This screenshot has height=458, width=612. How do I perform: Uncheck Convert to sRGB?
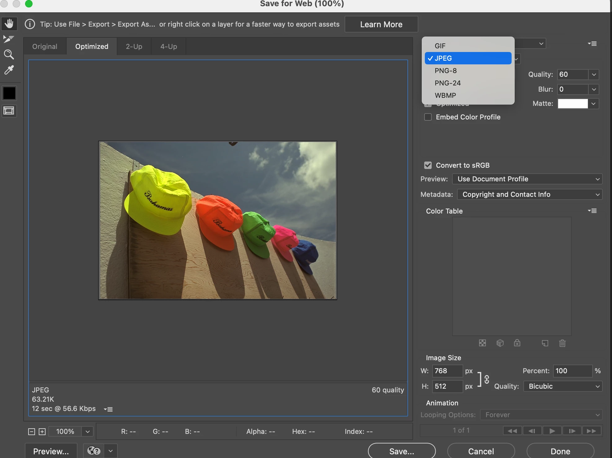[x=428, y=165]
